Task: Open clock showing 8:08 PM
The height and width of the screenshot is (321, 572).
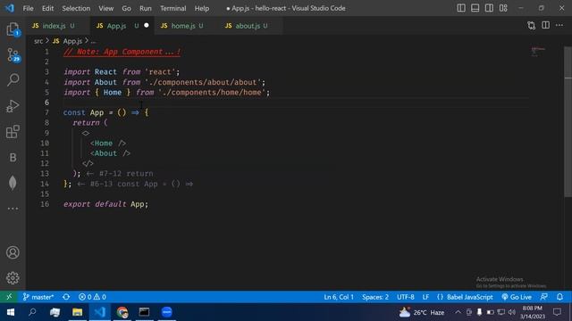Action: coord(533,312)
